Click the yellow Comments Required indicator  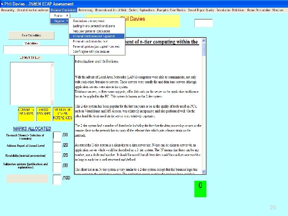click(26, 114)
